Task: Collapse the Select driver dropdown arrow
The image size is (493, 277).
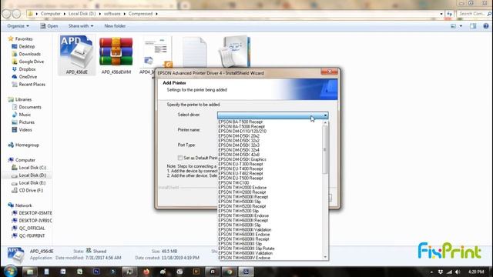Action: (x=325, y=115)
